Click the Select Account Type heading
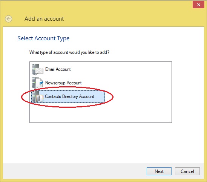 pos(43,38)
